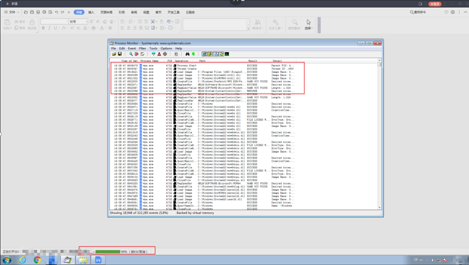The height and width of the screenshot is (265, 469).
Task: Click Open icon in Process Monitor toolbar
Action: coord(114,54)
